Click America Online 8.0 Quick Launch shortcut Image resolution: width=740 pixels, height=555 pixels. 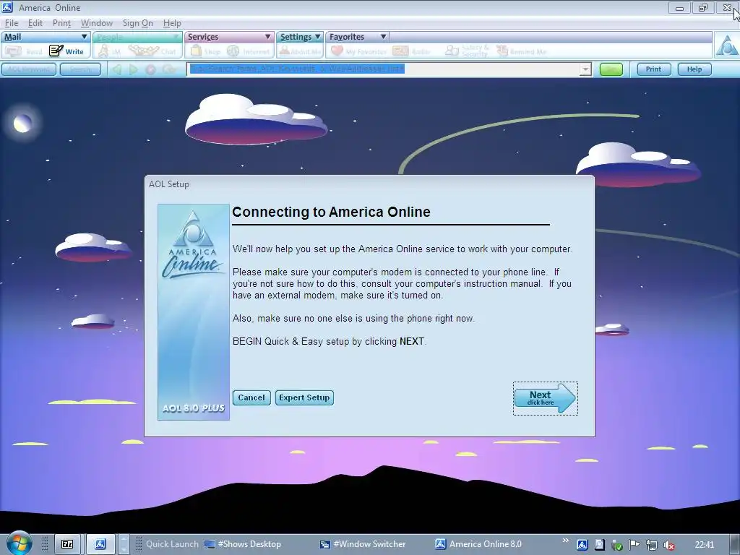[x=478, y=544]
